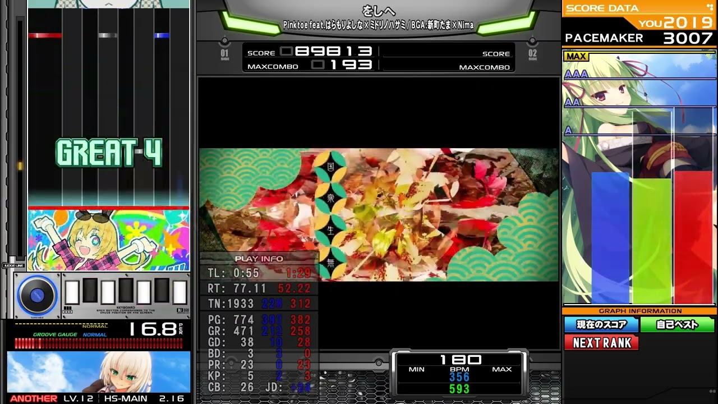
Task: Click the 02 SIDE indicator
Action: click(532, 54)
